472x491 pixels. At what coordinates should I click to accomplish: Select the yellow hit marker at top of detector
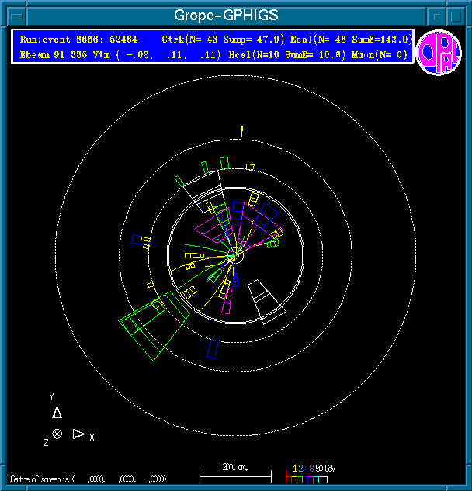click(x=242, y=130)
